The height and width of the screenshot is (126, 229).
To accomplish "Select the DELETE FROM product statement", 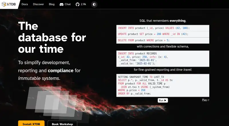I will (x=163, y=40).
